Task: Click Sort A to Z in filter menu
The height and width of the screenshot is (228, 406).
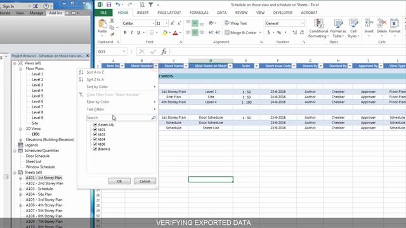Action: click(95, 72)
